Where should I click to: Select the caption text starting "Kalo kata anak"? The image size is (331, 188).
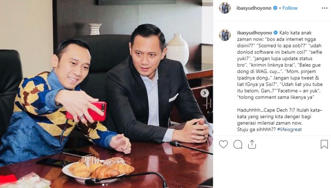(x=280, y=65)
